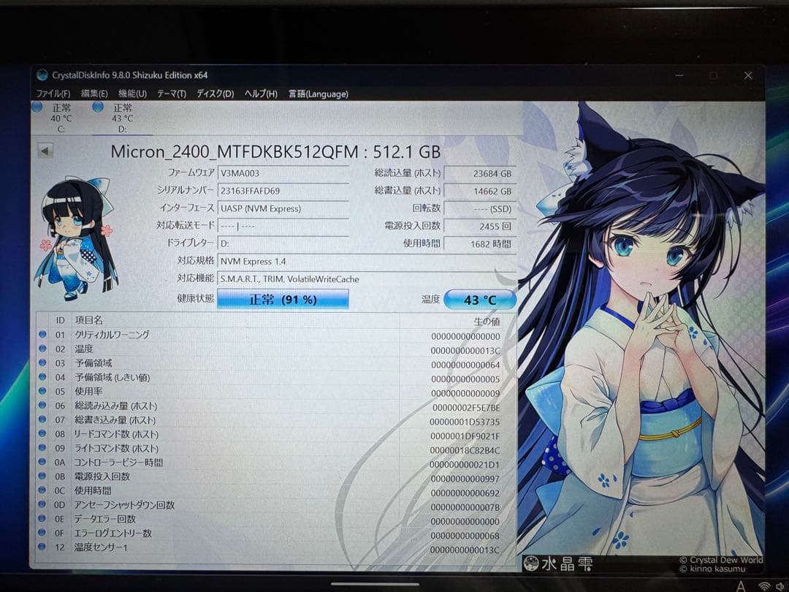This screenshot has width=789, height=592.
Task: Click the © Crystal Dew World credit
Action: (721, 560)
